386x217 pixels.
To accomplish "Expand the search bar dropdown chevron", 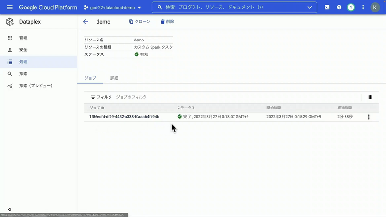I will tap(310, 7).
